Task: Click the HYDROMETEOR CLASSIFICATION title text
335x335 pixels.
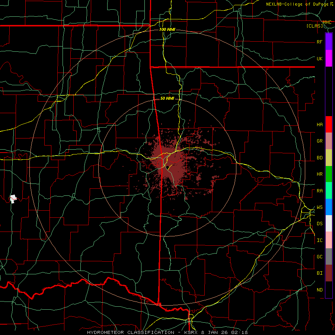Action: click(131, 332)
